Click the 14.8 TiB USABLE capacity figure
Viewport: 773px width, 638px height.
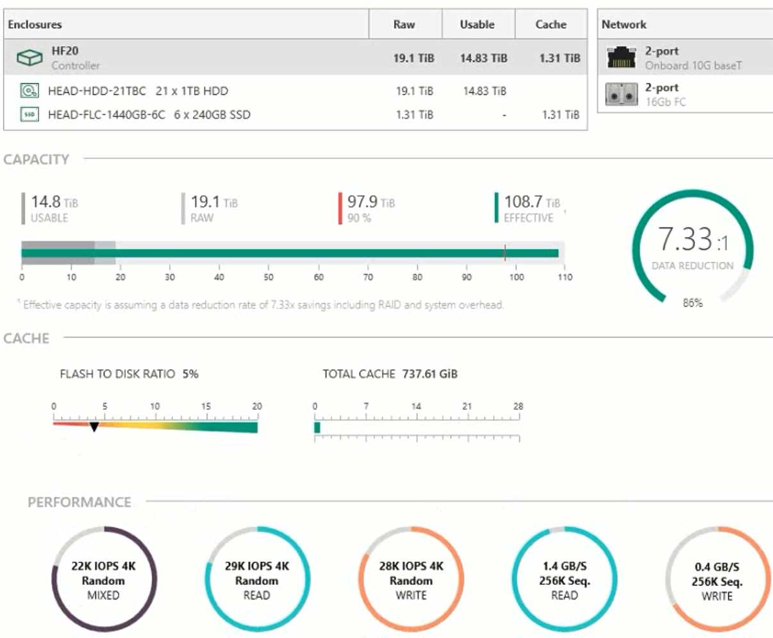pyautogui.click(x=50, y=209)
